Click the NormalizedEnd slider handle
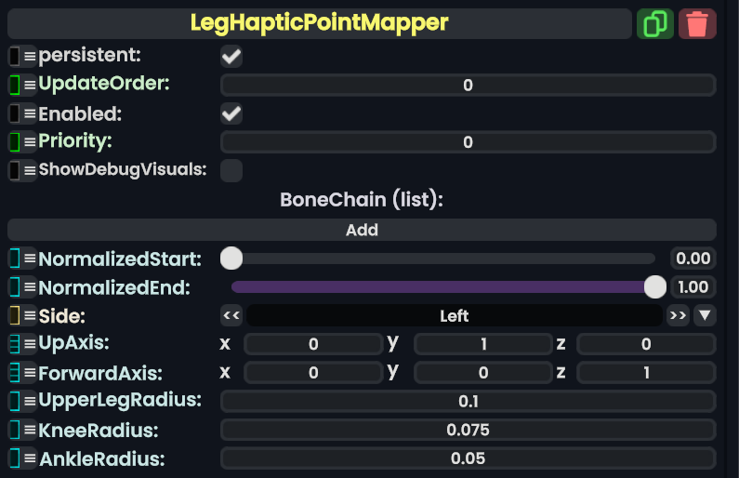The image size is (739, 478). (655, 286)
